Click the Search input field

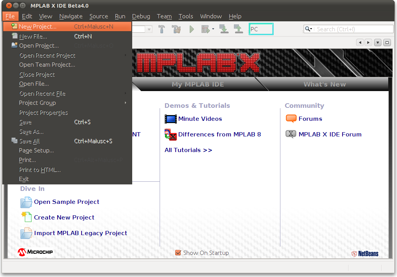click(x=354, y=29)
